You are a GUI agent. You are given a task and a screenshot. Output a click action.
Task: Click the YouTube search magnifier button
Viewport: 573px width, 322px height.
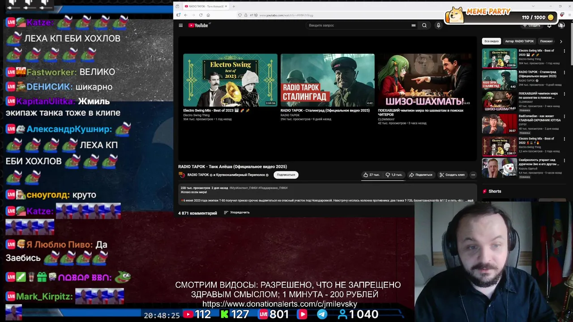[424, 25]
